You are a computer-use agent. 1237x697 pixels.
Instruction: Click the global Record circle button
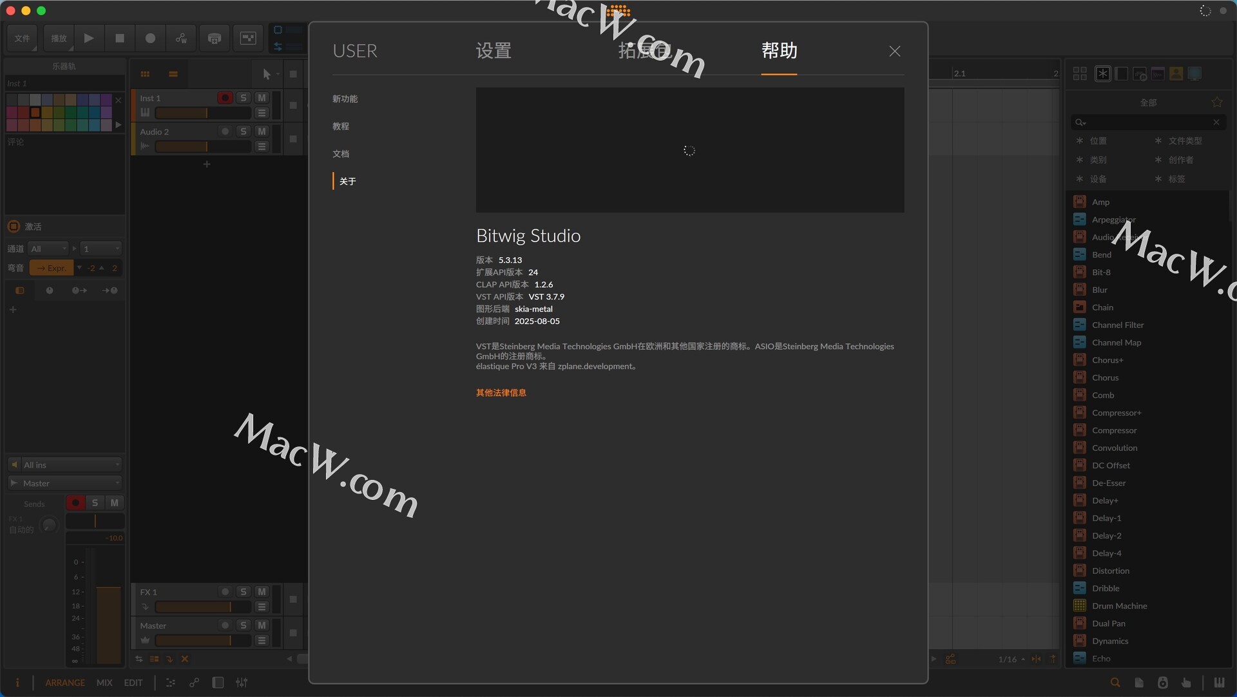click(150, 38)
